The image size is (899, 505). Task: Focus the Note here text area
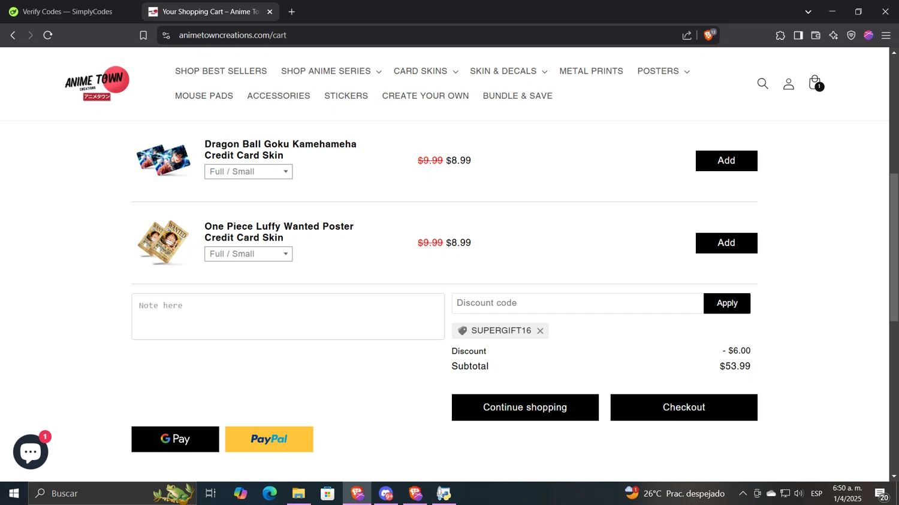coord(288,317)
